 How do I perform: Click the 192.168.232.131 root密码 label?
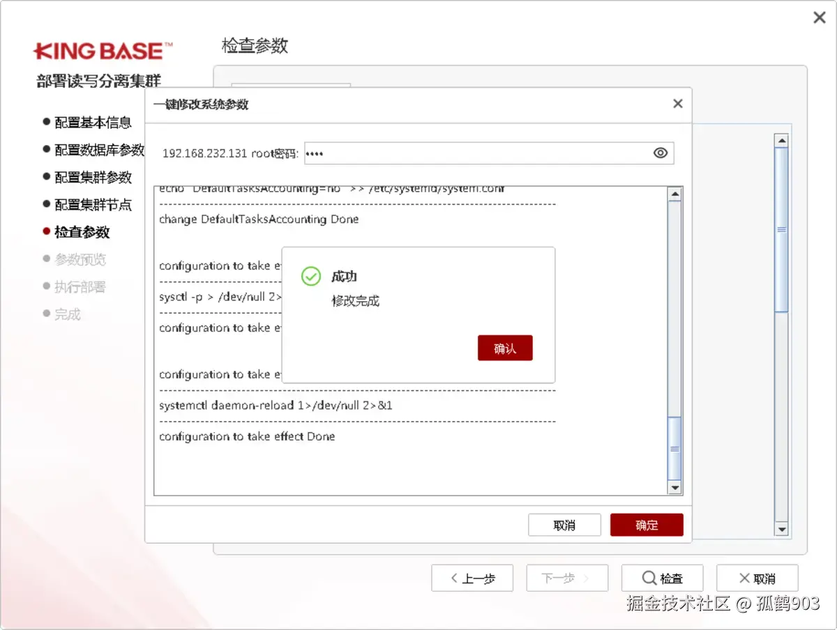[230, 153]
